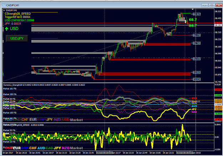Click the Market 161 Fib upper level label

(10, 89)
